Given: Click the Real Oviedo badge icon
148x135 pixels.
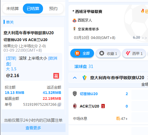Looking at the screenshot, I should coord(74,29).
